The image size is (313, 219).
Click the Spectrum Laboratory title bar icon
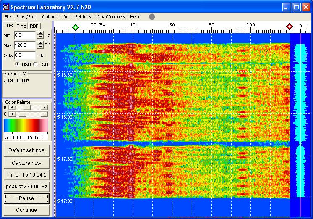[5, 7]
